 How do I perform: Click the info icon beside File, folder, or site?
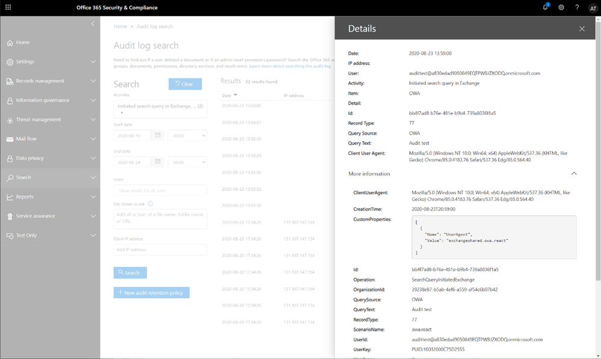point(150,204)
